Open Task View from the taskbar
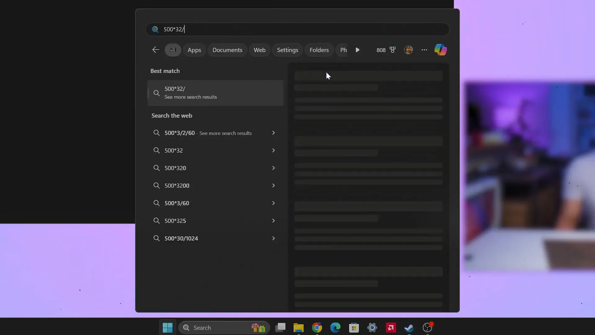 [280, 328]
